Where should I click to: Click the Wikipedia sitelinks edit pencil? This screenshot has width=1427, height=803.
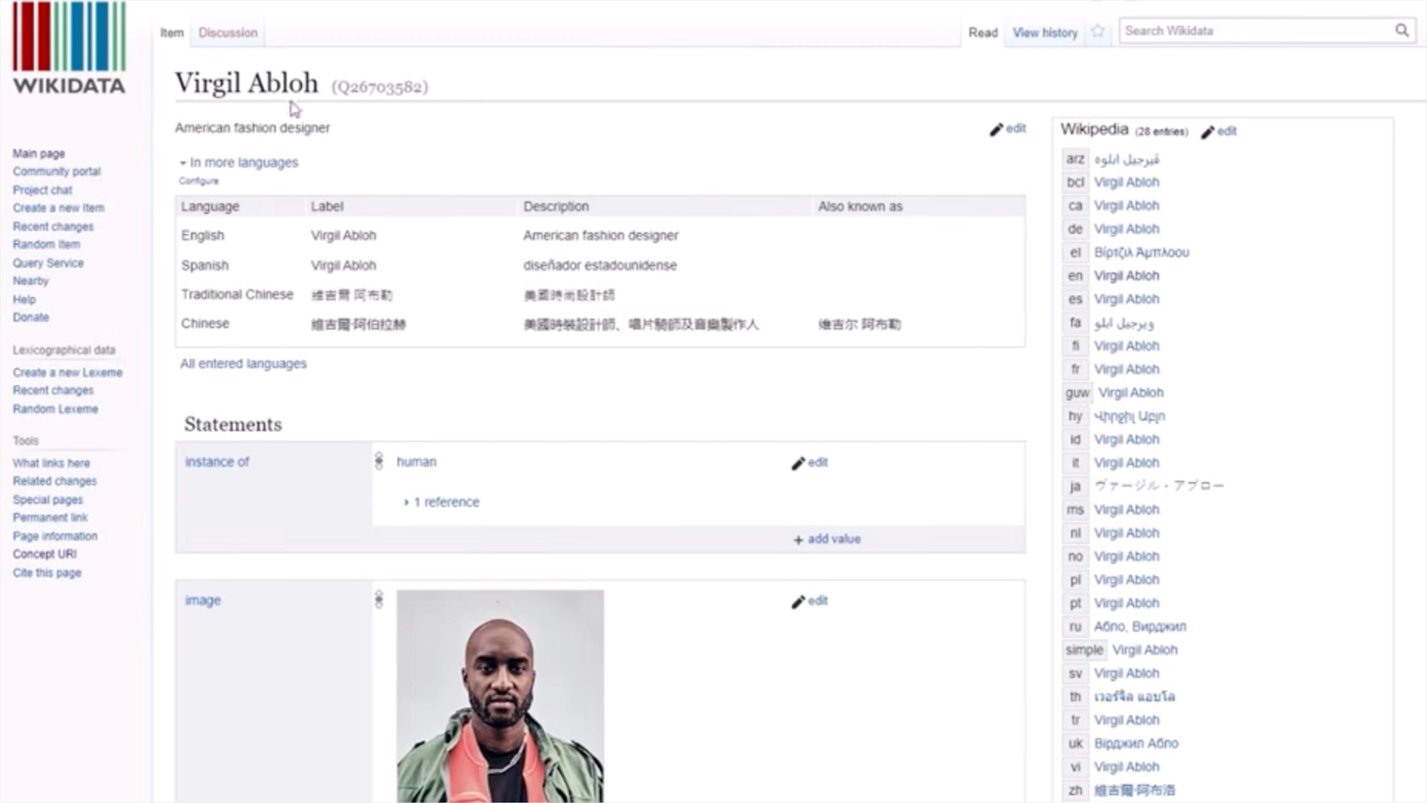[1207, 132]
